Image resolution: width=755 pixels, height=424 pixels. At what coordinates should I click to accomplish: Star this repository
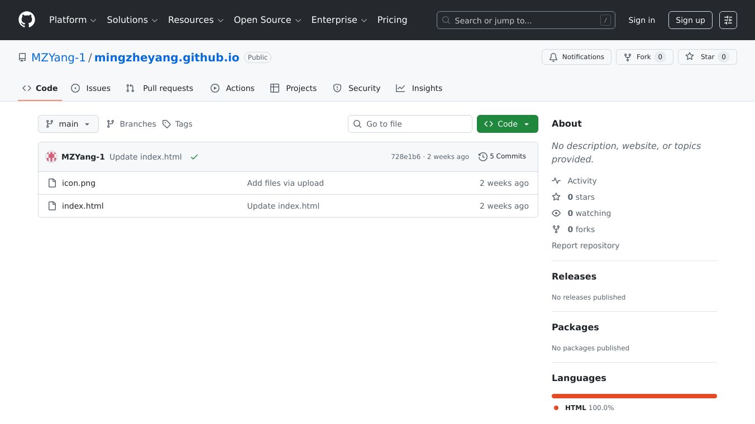[707, 57]
